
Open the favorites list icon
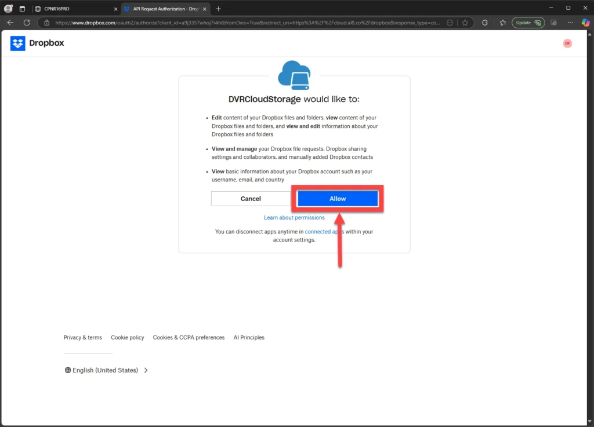tap(503, 23)
